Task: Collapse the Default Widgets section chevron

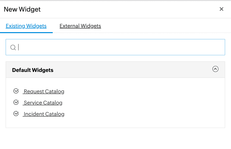Action: [215, 69]
